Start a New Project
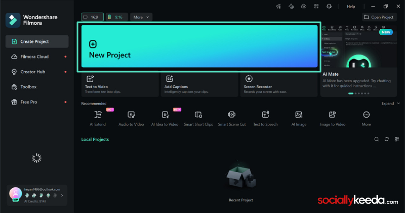Viewport: 405px width, 213px height. point(199,46)
